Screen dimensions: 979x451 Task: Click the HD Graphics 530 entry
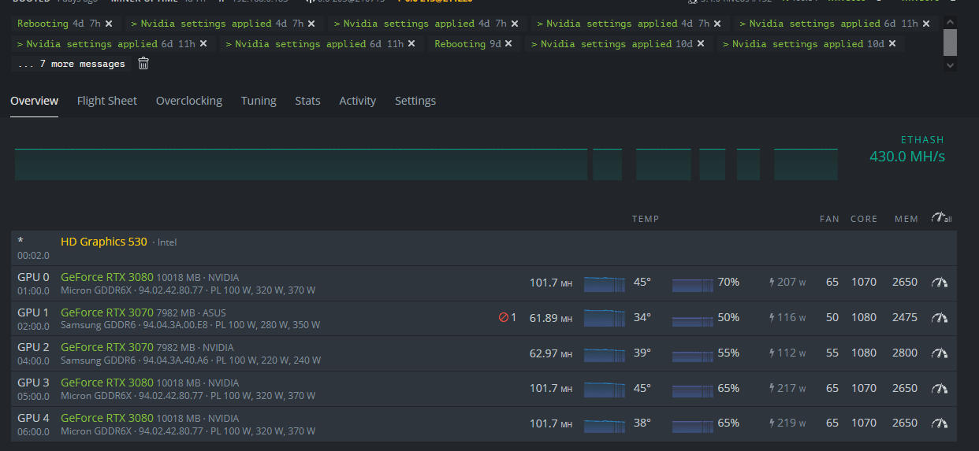104,242
